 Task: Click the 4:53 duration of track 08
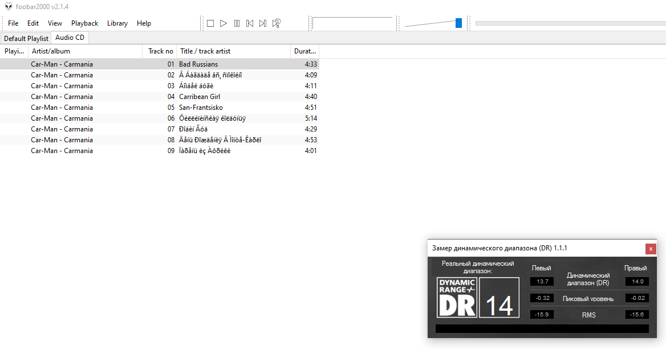[311, 140]
